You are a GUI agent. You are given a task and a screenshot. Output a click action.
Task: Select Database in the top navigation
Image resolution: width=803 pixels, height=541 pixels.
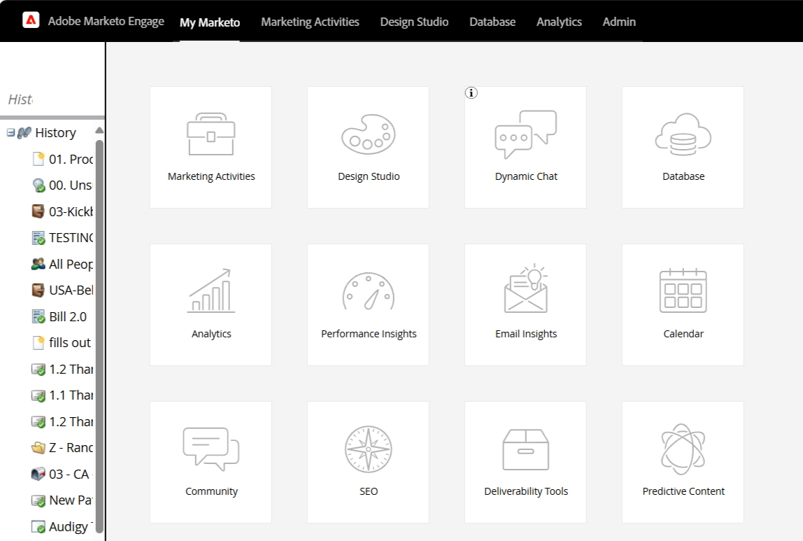tap(492, 22)
